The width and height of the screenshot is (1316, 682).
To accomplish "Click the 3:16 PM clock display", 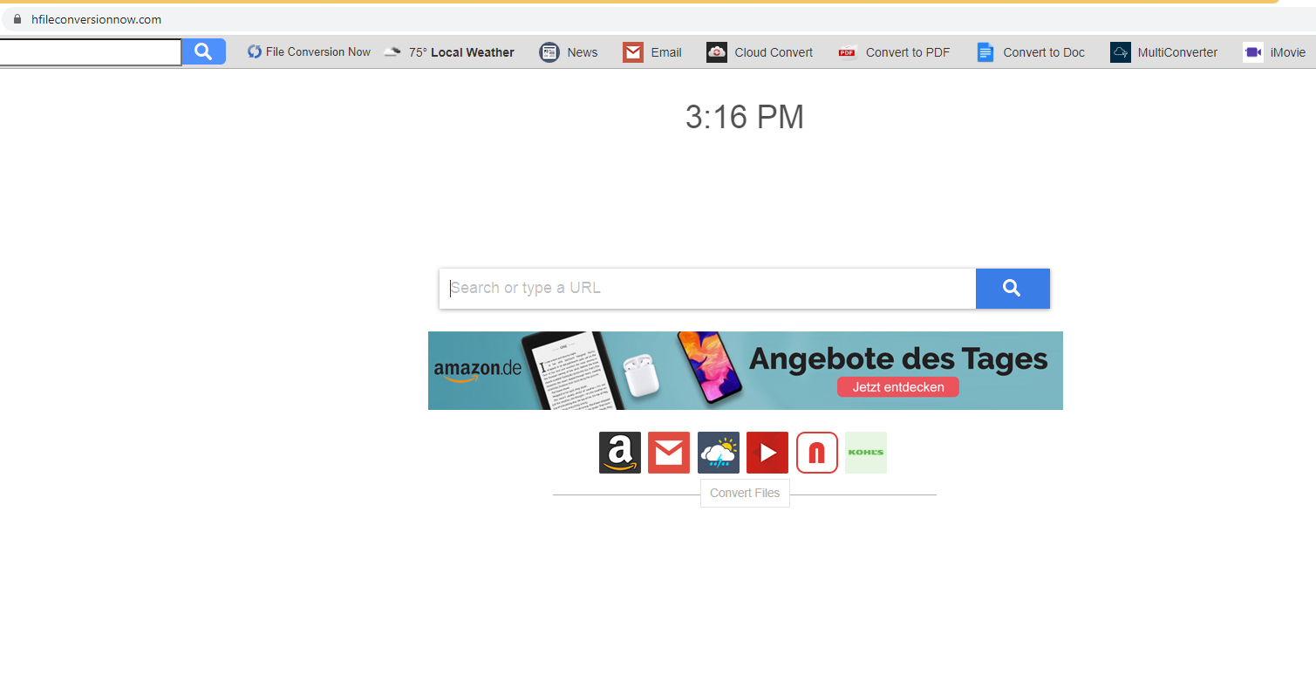I will 745,117.
